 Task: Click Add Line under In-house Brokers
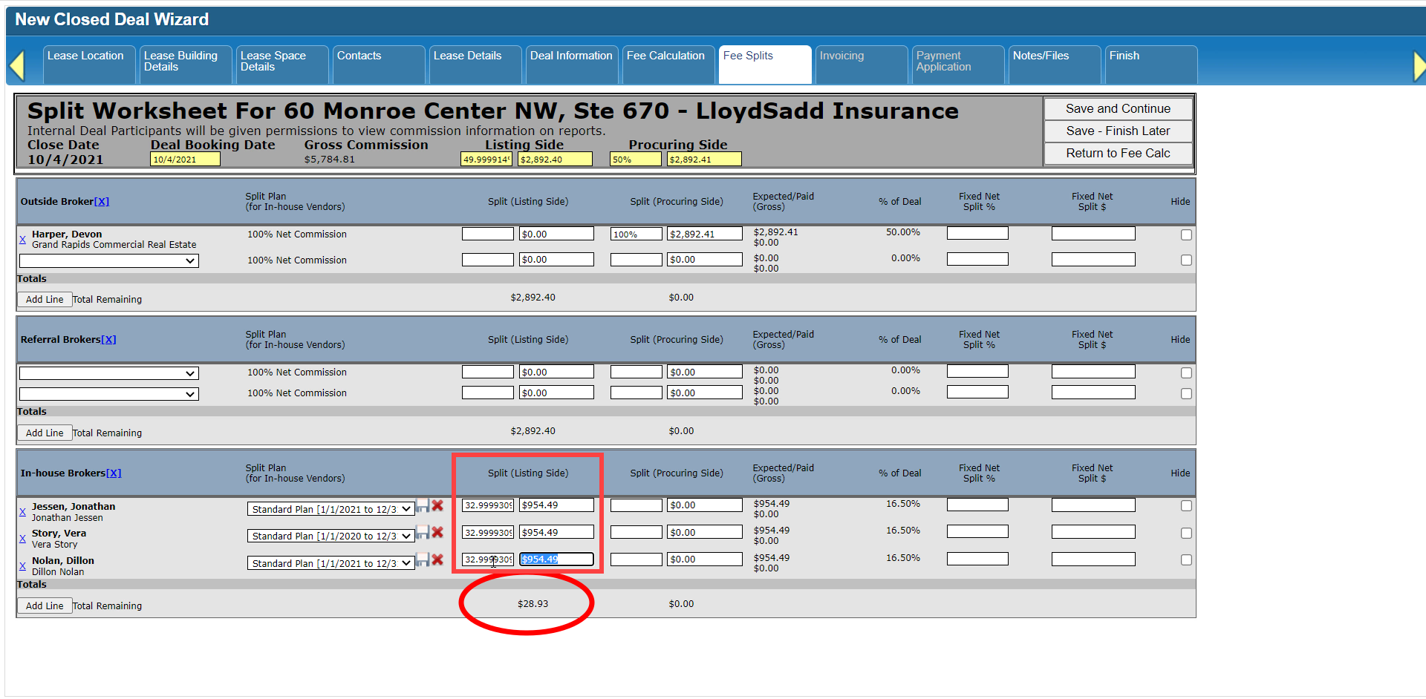tap(45, 606)
